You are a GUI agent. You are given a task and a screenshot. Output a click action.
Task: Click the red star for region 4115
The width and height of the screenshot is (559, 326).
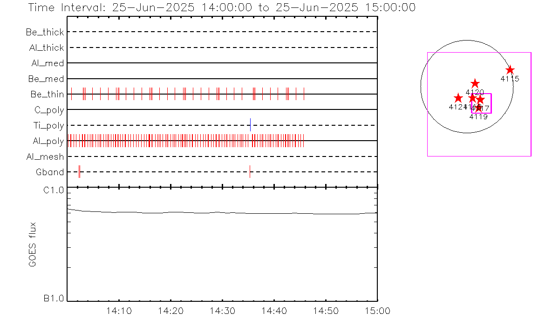510,70
